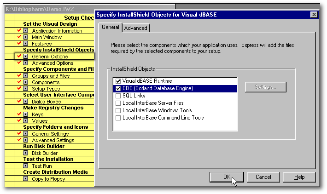Click the Settings... button
This screenshot has height=194, width=327.
[265, 87]
